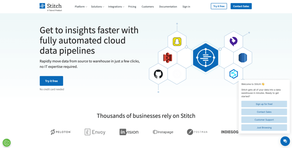Viewport: 292px width, 148px height.
Task: Click the Indiegogo logo
Action: point(230,132)
